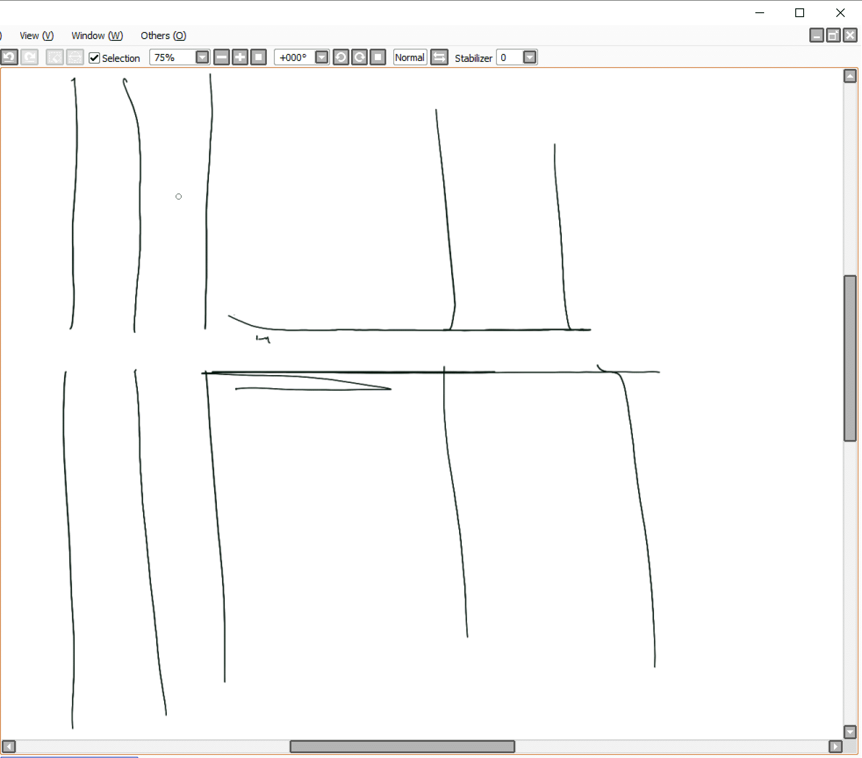Viewport: 862px width, 758px height.
Task: Zoom out with the minus icon
Action: click(222, 57)
